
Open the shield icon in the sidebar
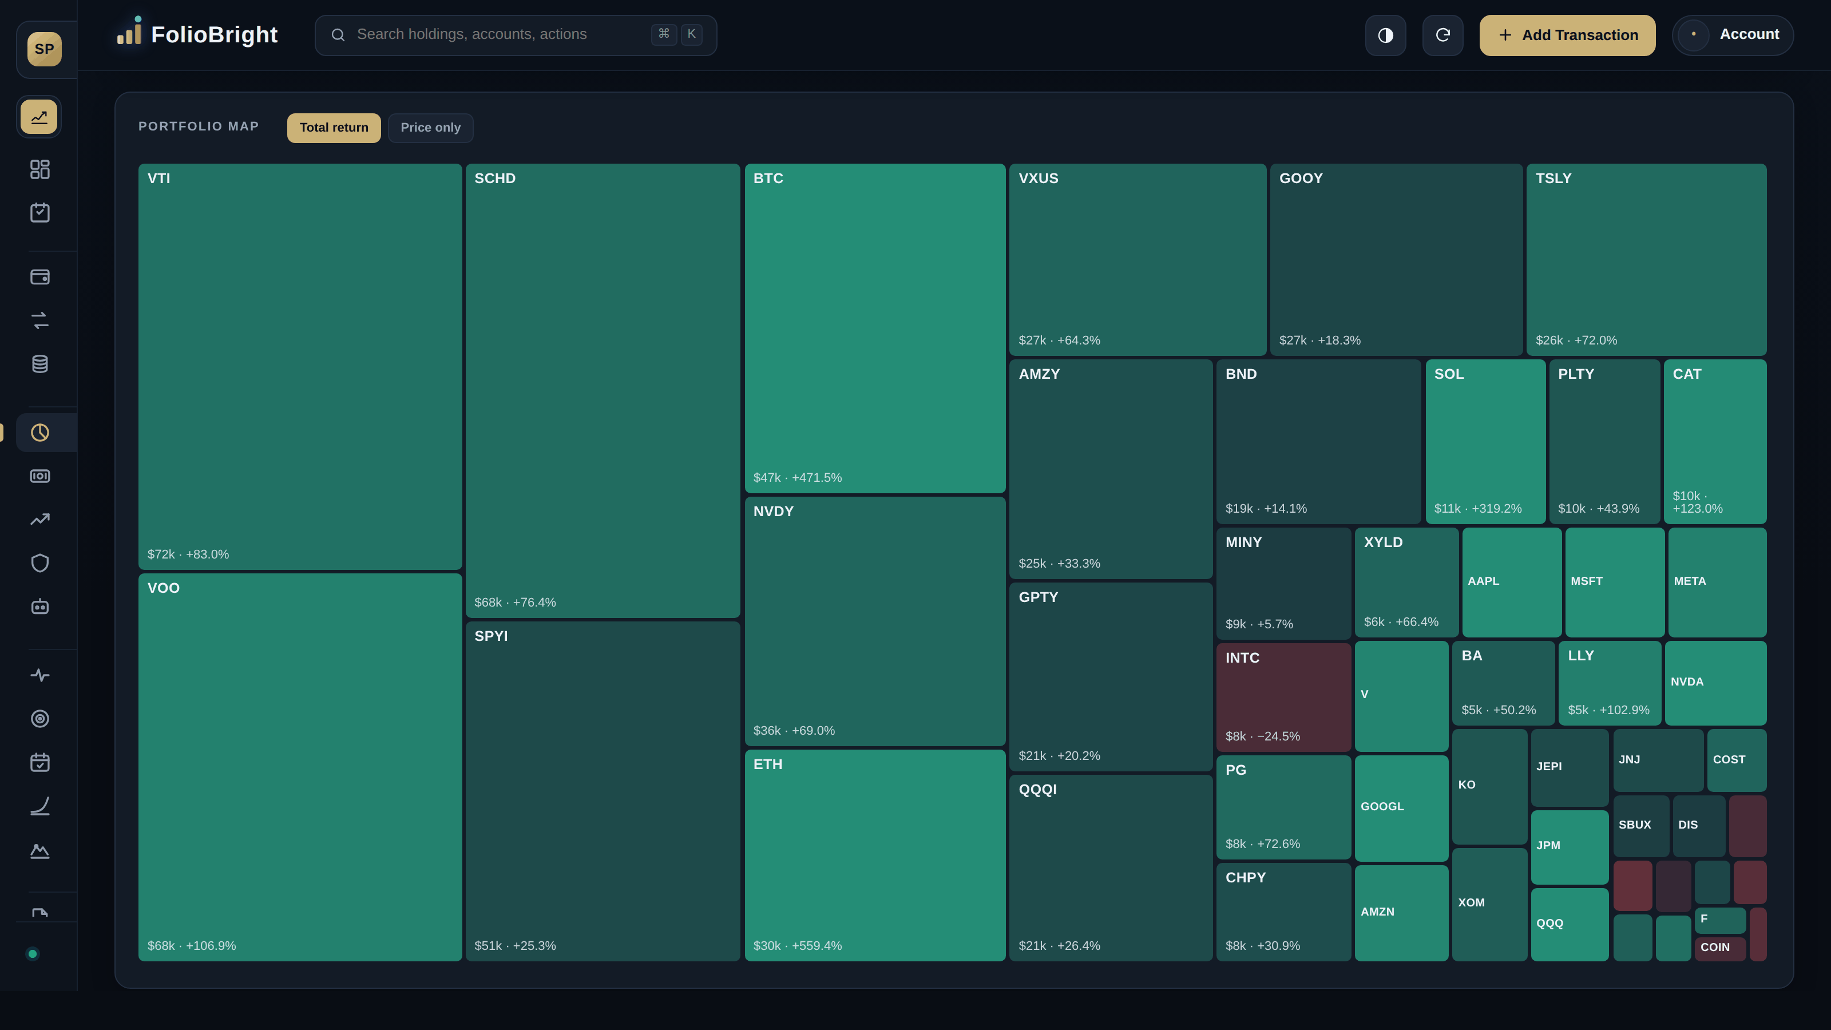coord(40,563)
